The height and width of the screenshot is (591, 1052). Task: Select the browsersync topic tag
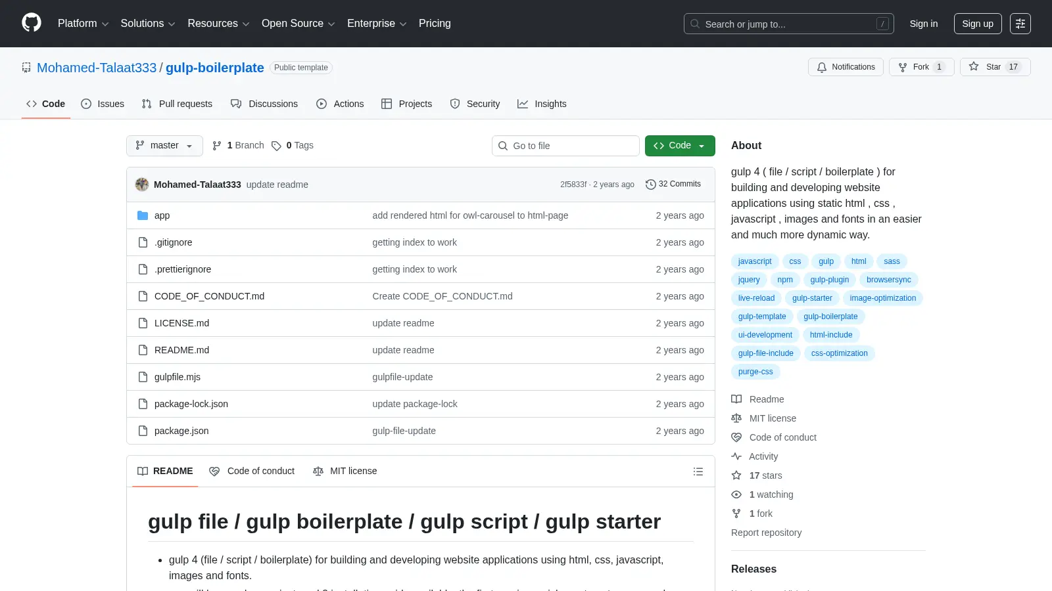tap(889, 280)
